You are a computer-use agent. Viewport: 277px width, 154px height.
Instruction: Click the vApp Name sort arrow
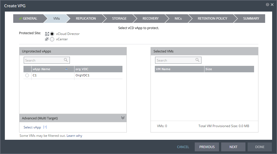[x=66, y=69]
